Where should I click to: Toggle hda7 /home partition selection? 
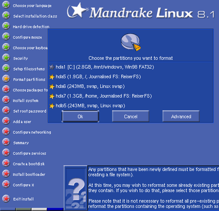point(52,96)
